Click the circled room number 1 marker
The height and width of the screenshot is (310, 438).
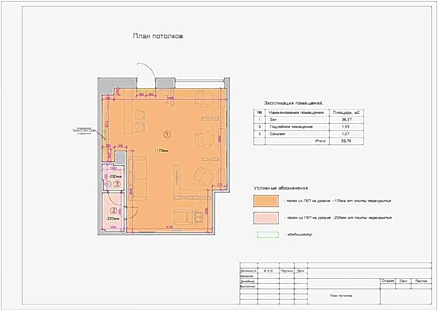click(x=168, y=134)
